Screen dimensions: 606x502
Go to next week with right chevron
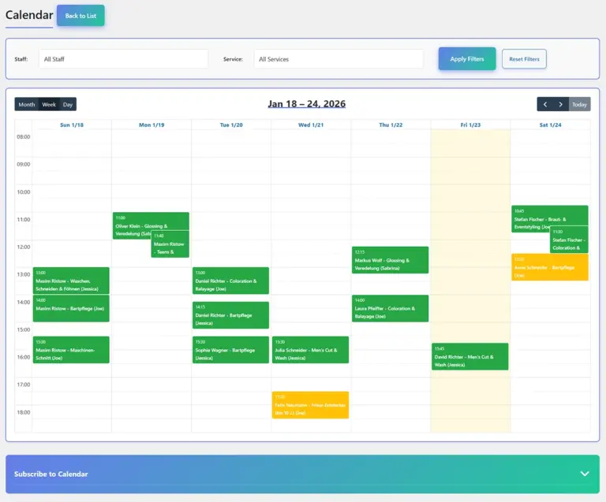coord(561,104)
